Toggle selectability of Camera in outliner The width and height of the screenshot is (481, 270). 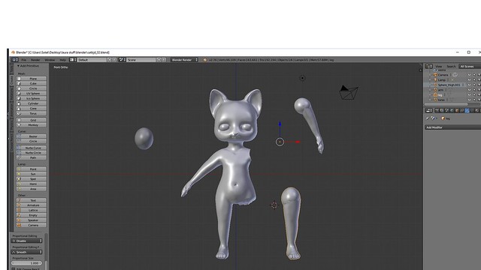click(474, 75)
